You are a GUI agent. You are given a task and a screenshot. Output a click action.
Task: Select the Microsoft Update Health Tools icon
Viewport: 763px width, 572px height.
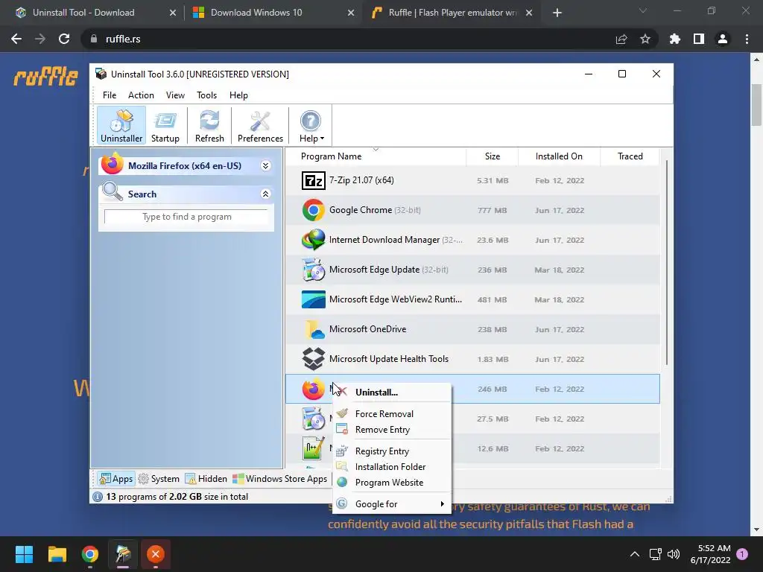[313, 359]
